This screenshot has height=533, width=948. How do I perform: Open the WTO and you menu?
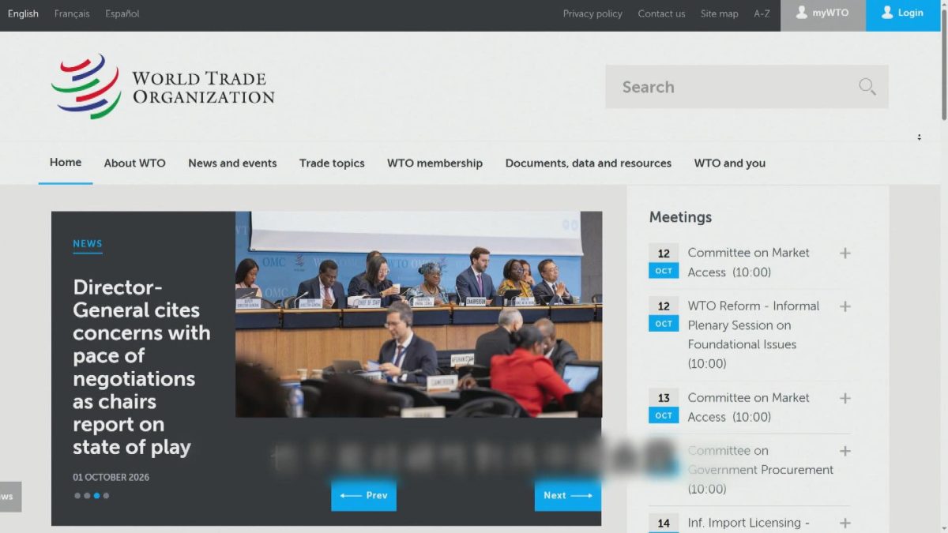click(x=730, y=163)
